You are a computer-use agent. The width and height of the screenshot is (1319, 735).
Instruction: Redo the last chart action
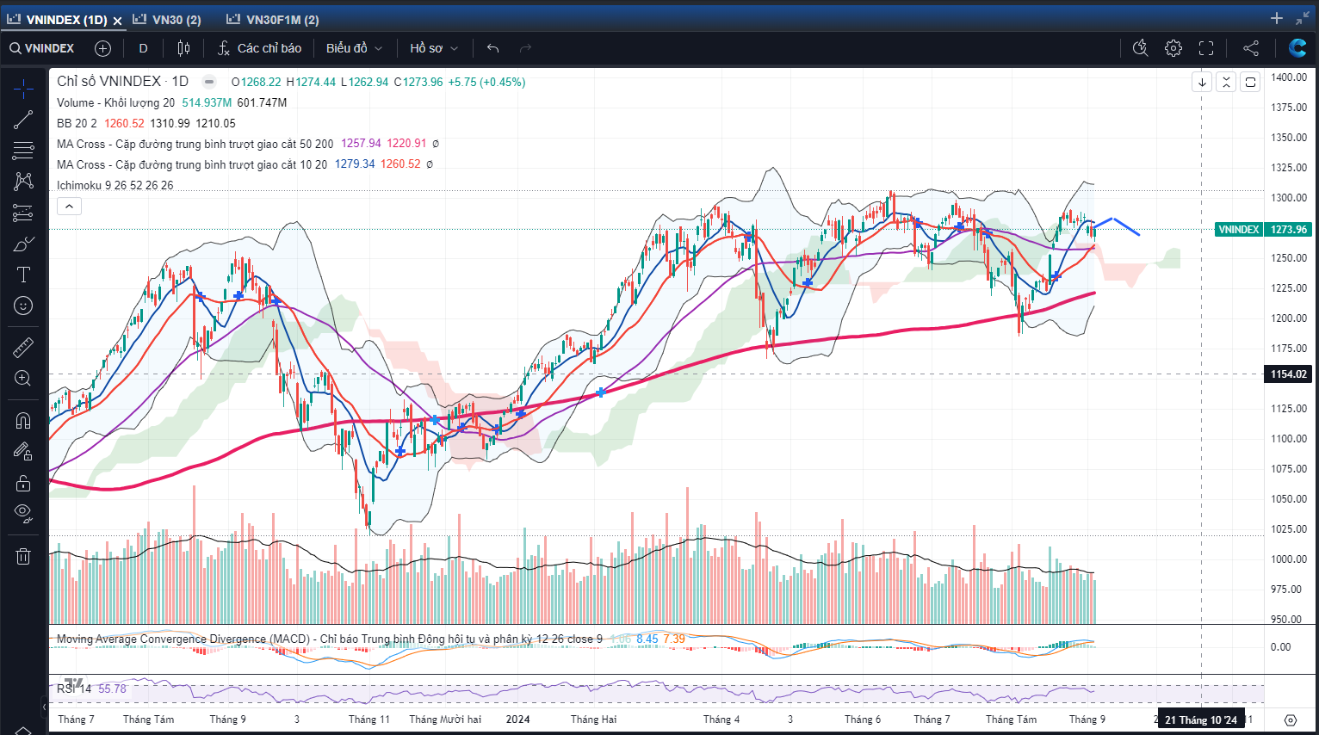pos(525,48)
